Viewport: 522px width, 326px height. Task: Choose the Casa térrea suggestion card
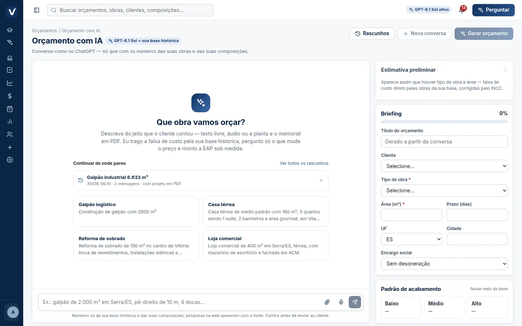pyautogui.click(x=265, y=212)
